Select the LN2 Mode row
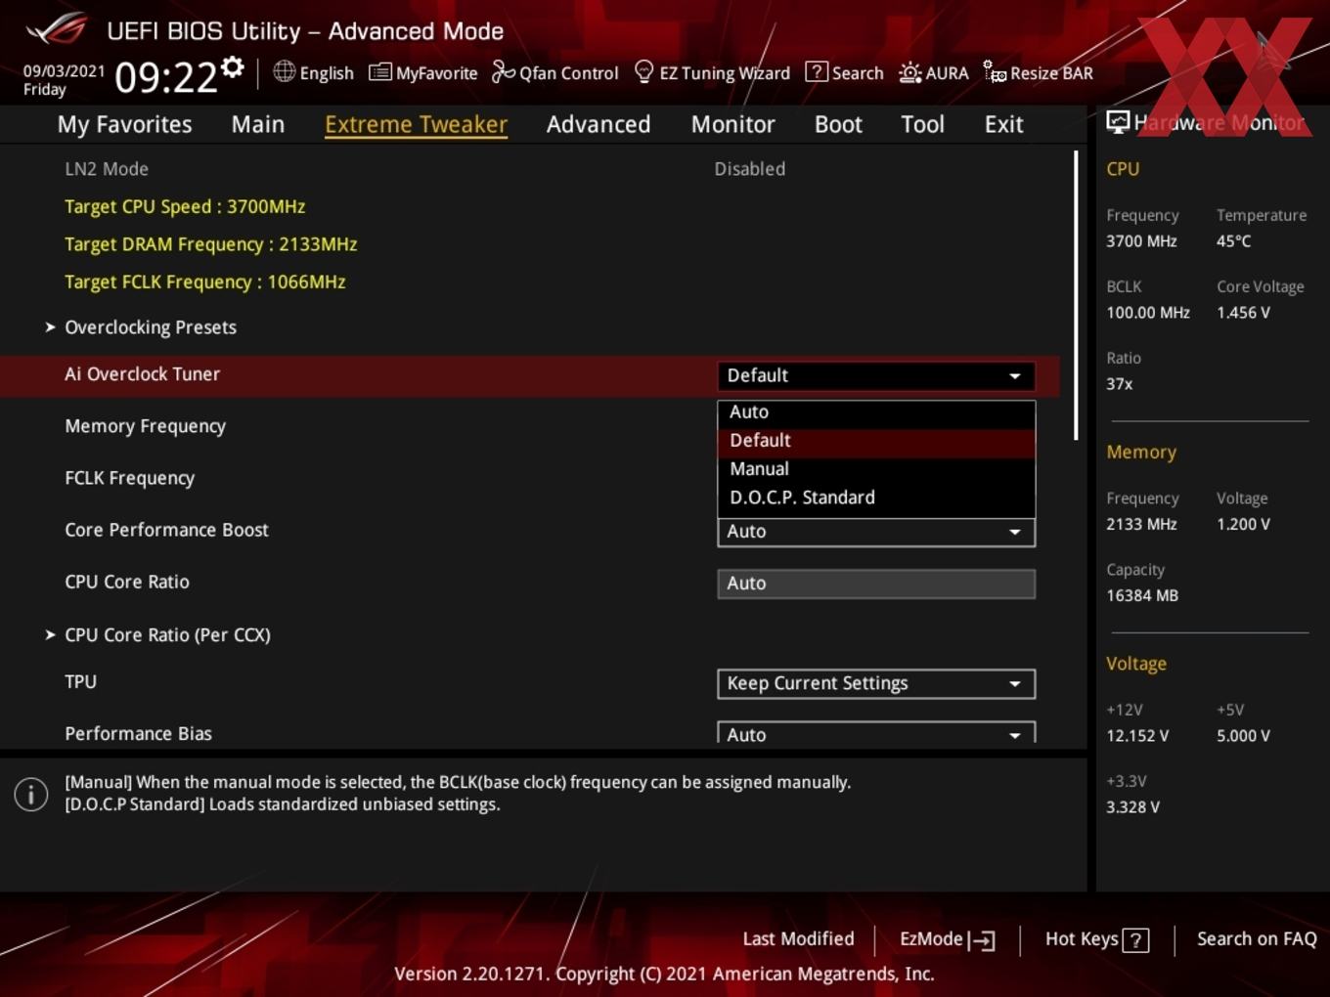This screenshot has height=997, width=1330. (x=528, y=169)
